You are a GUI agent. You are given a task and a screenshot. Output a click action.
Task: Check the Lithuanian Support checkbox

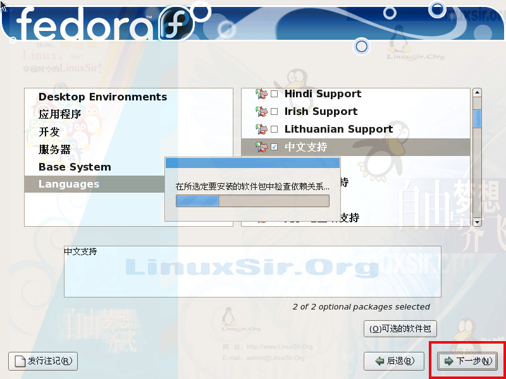[x=274, y=129]
